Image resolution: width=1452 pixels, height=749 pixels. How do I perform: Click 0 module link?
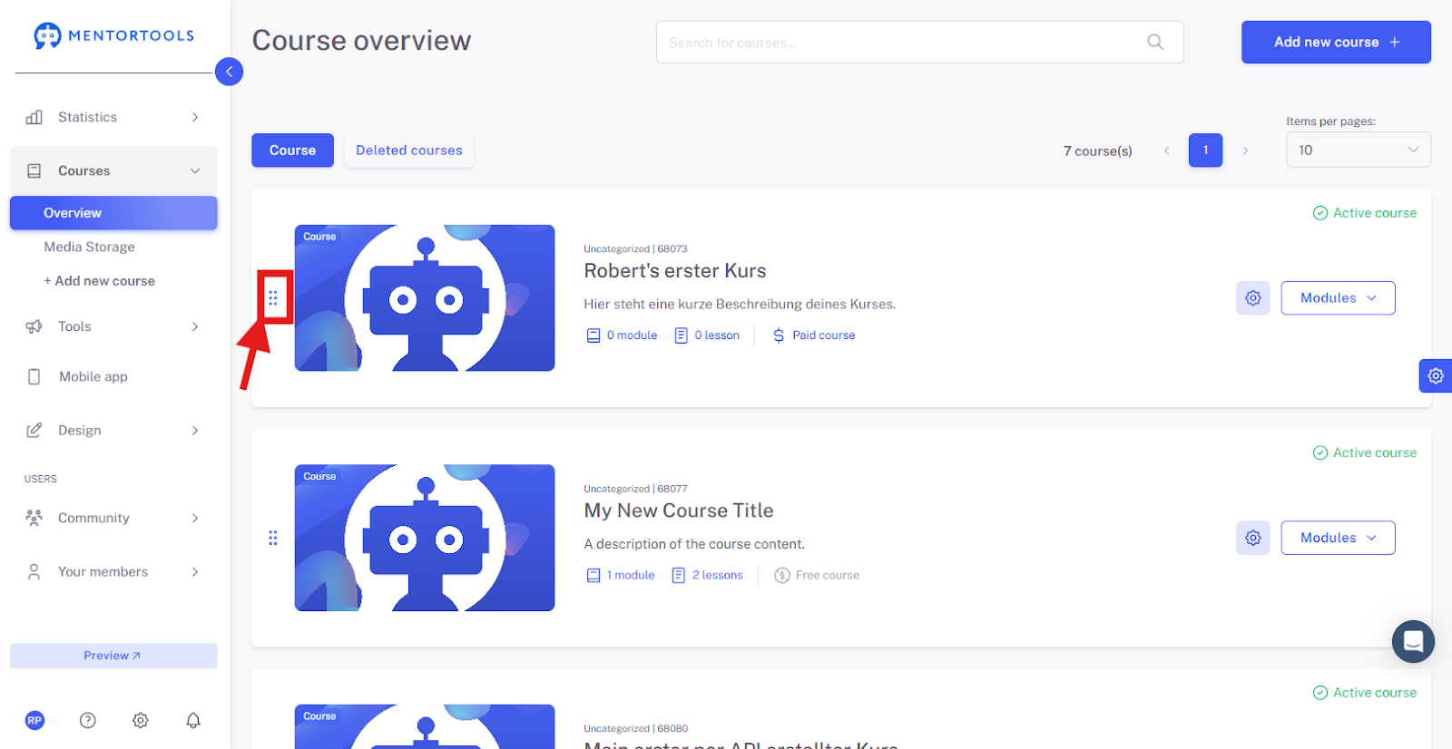(622, 336)
